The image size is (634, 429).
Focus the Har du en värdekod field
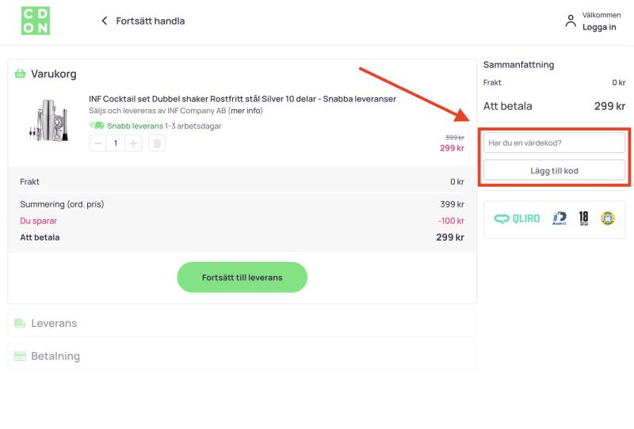(x=554, y=142)
